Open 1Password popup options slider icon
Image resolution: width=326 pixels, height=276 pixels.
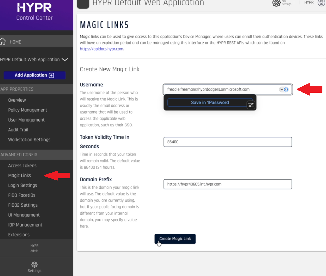point(251,105)
